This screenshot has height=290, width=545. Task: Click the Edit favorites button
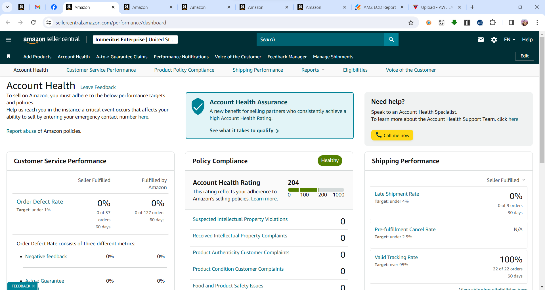point(525,56)
